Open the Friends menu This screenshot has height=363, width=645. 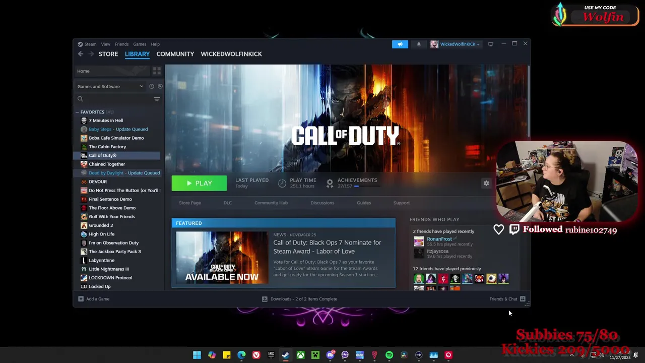tap(121, 44)
